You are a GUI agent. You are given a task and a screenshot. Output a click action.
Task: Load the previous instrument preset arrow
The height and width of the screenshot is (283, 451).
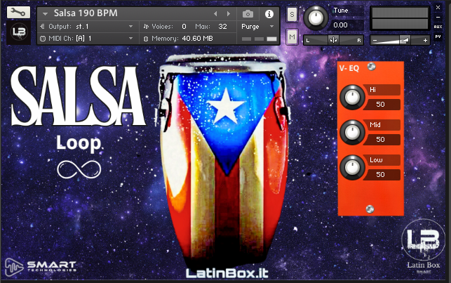(x=215, y=14)
